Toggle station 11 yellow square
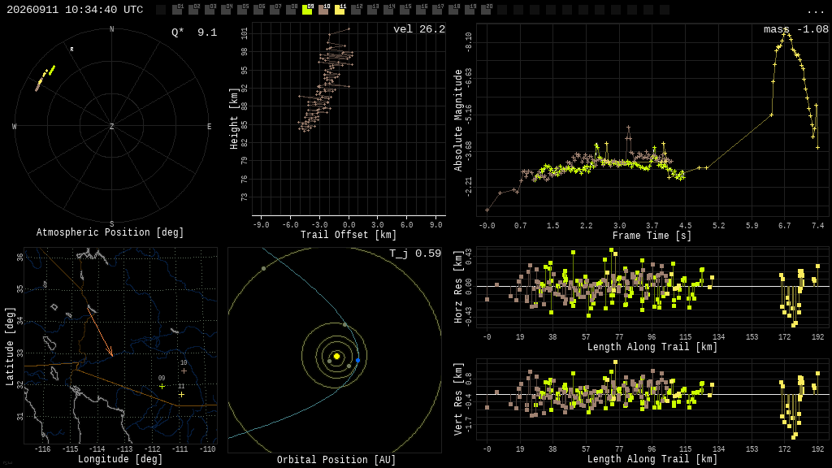This screenshot has height=468, width=832. [340, 10]
